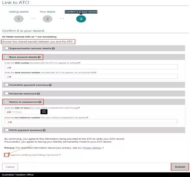Click the BSB number input field
Viewport: 190px width, 177px height.
click(x=91, y=67)
